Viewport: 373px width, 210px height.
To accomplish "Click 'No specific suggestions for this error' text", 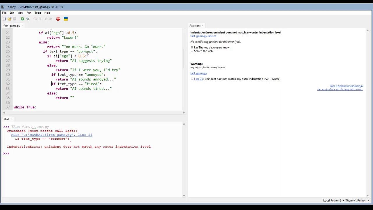I will point(216,42).
